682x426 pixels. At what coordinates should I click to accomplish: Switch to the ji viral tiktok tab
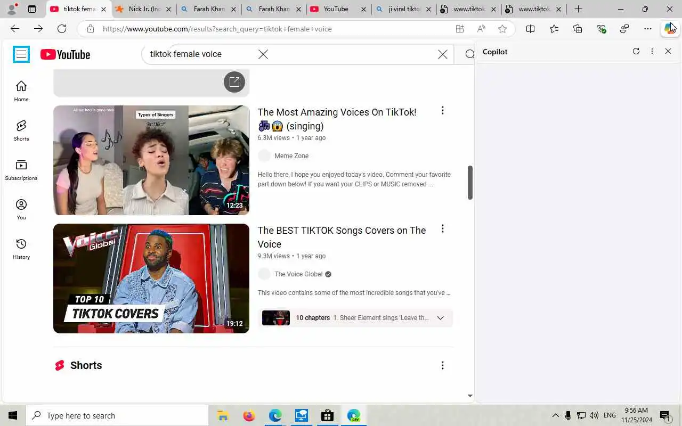point(404,9)
